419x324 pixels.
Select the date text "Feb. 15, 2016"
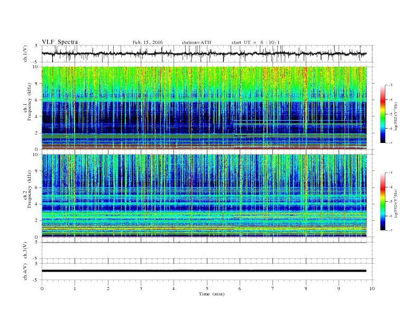click(148, 42)
